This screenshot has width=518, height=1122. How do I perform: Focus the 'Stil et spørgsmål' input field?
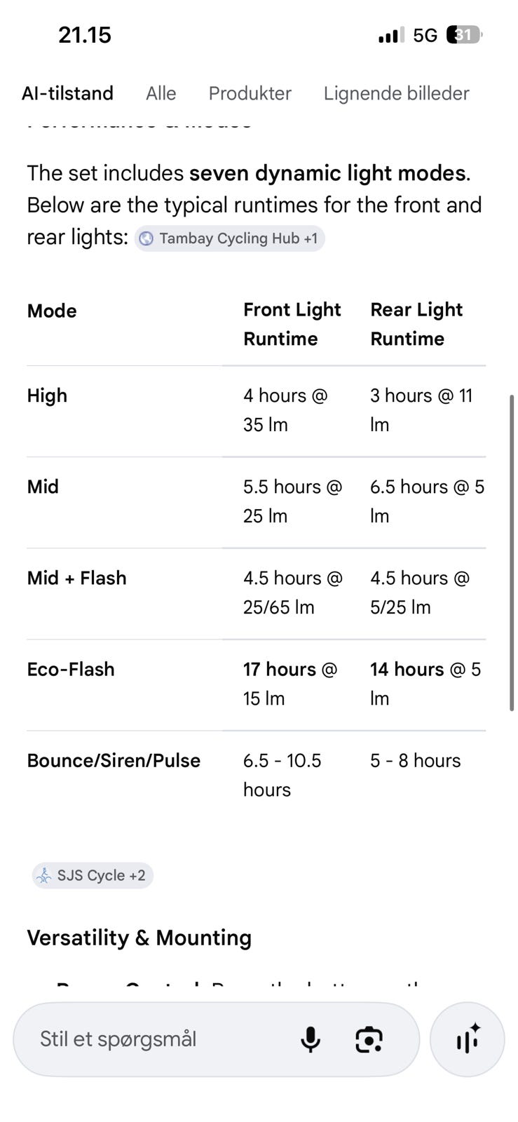point(161,1039)
